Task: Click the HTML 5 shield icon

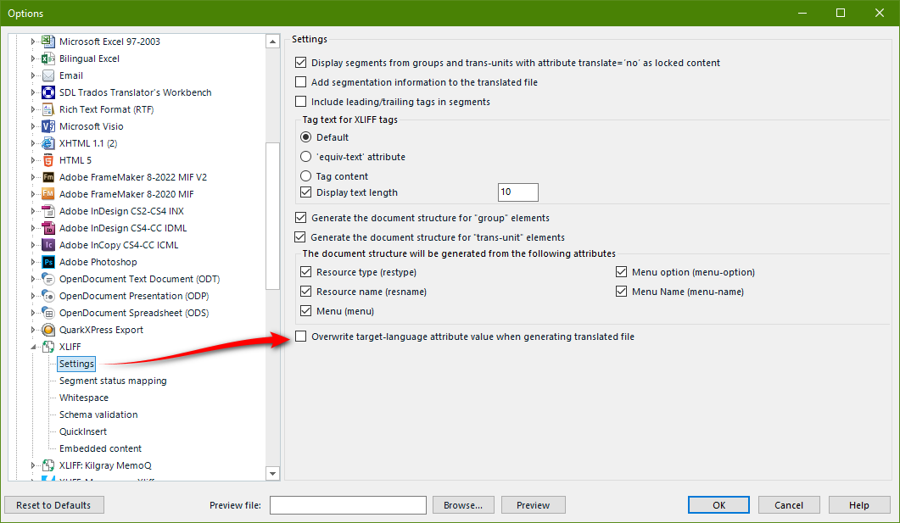Action: click(49, 160)
